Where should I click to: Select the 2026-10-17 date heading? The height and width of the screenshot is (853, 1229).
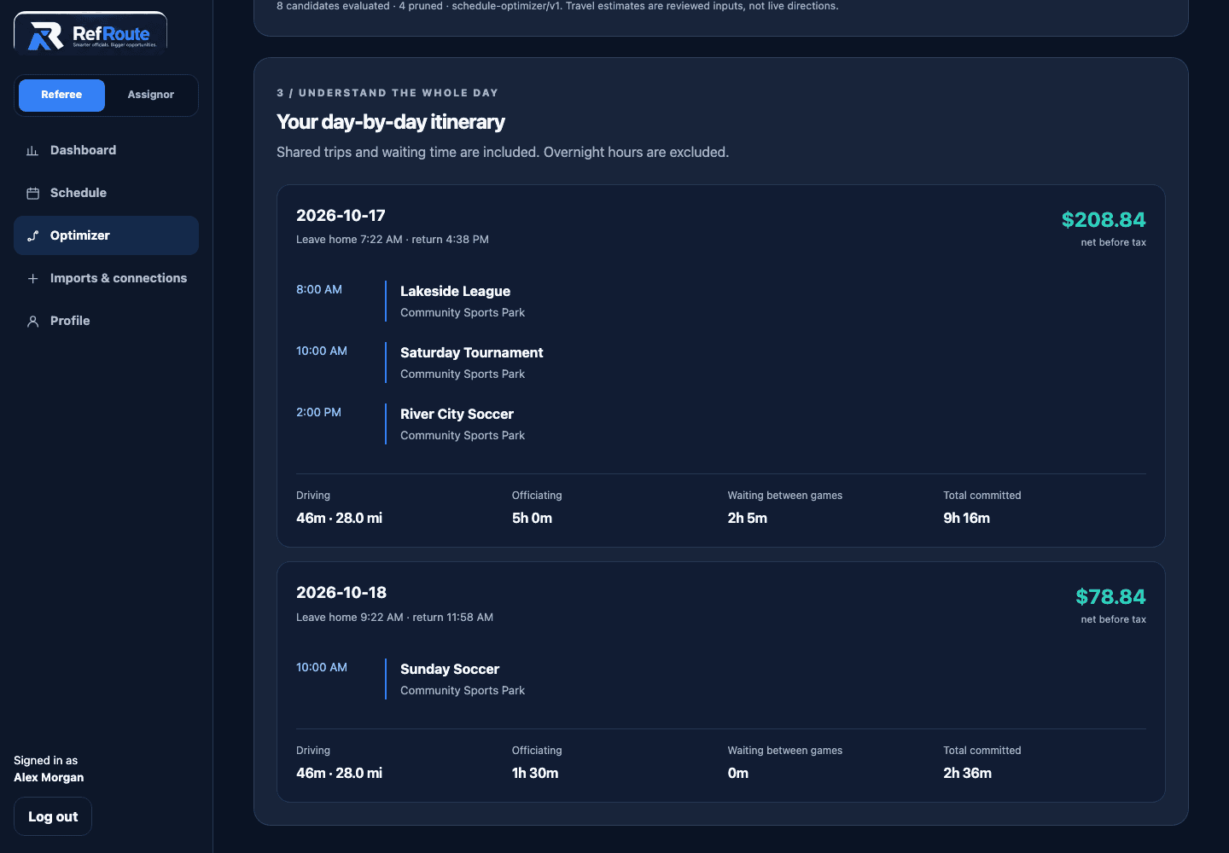[x=341, y=216]
